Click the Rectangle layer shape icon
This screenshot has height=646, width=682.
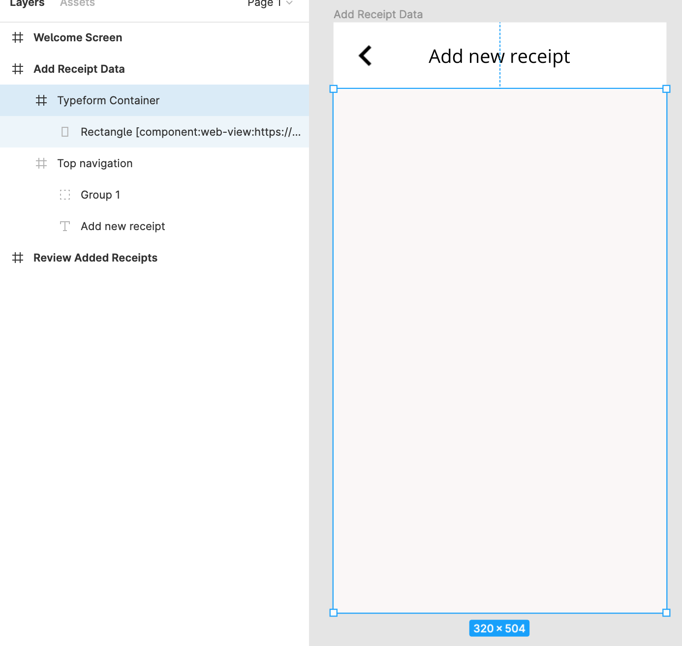[65, 132]
